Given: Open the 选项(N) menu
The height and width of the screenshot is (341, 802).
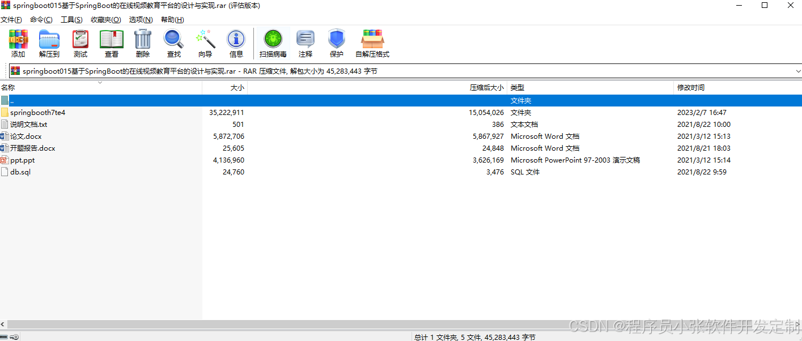Looking at the screenshot, I should 141,19.
